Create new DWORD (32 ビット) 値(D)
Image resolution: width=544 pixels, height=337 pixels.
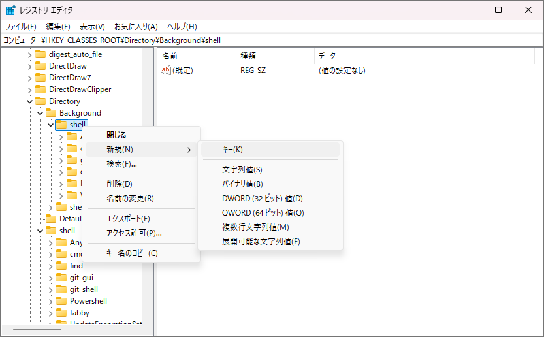(x=270, y=199)
